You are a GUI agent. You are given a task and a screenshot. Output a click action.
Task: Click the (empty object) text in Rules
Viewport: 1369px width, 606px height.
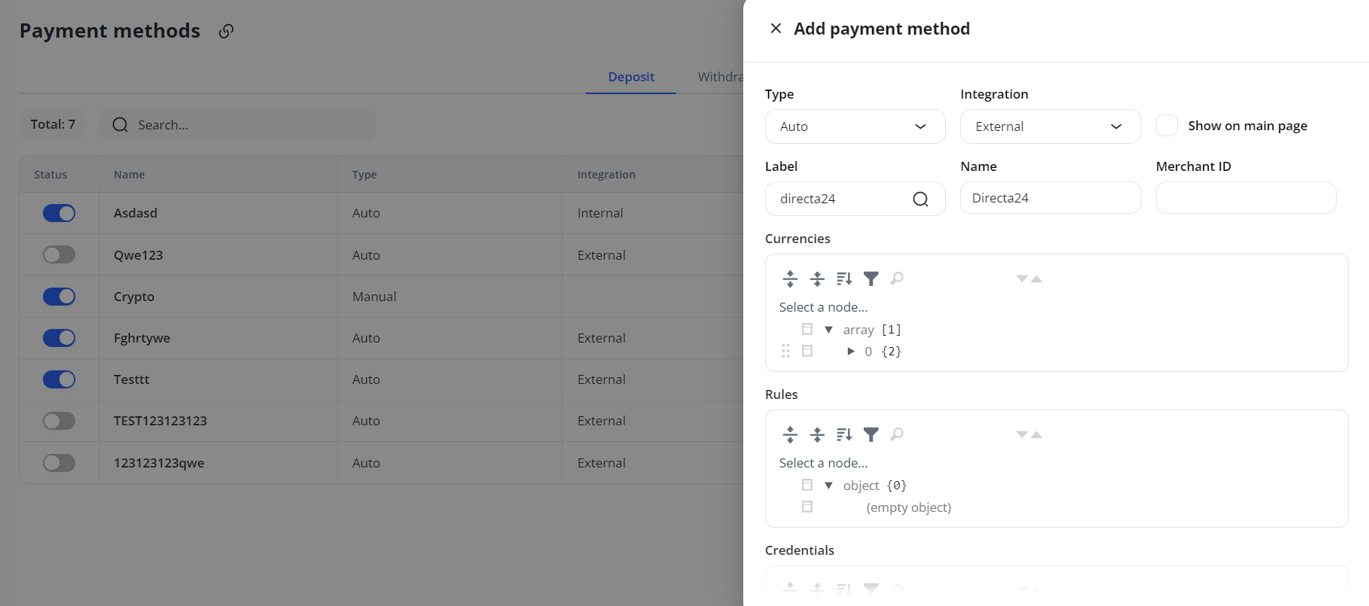click(x=909, y=507)
